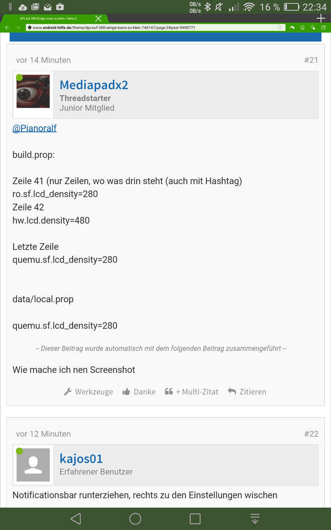
Task: Click the browser forward arrow
Action: 18,27
